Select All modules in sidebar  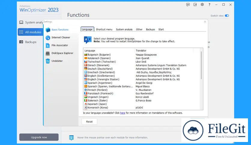click(x=30, y=32)
